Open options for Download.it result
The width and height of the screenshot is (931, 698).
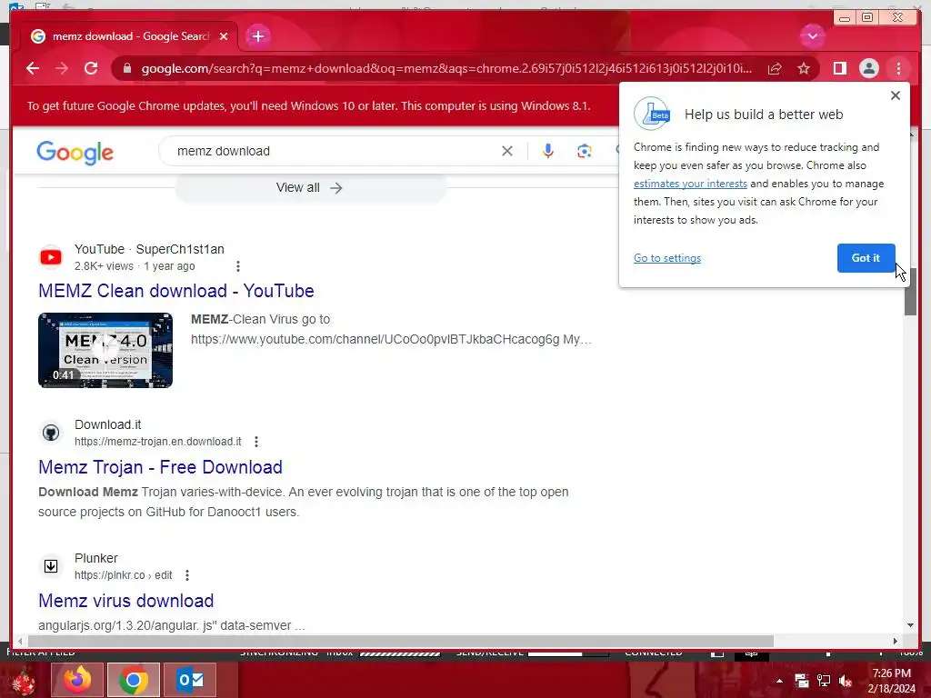(x=255, y=442)
